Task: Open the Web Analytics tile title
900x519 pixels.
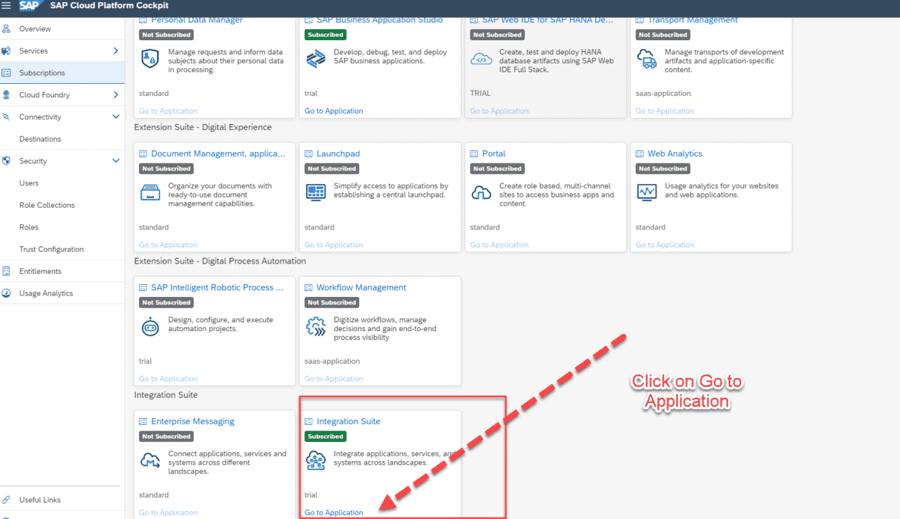Action: pyautogui.click(x=675, y=154)
